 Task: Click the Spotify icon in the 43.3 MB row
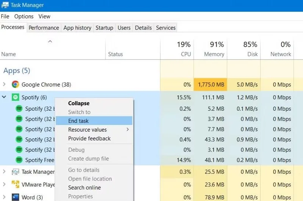[19, 139]
